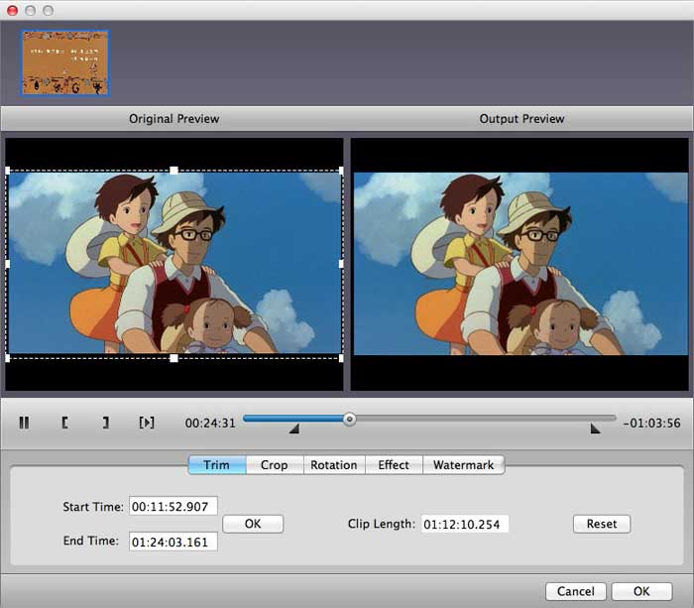Click the End Time input field
694x608 pixels.
point(173,542)
